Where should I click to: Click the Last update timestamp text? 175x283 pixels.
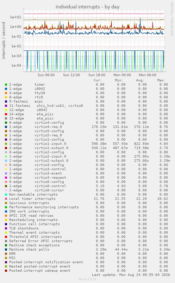pyautogui.click(x=131, y=275)
